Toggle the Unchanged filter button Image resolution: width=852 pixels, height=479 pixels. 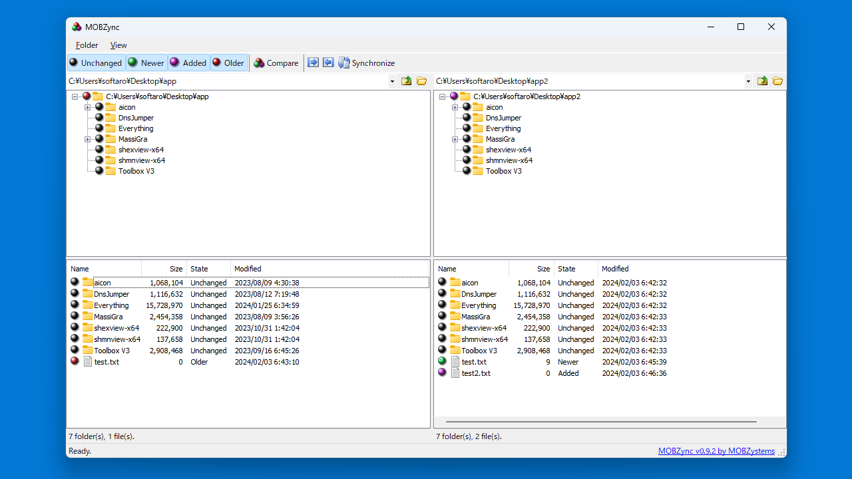[x=97, y=63]
